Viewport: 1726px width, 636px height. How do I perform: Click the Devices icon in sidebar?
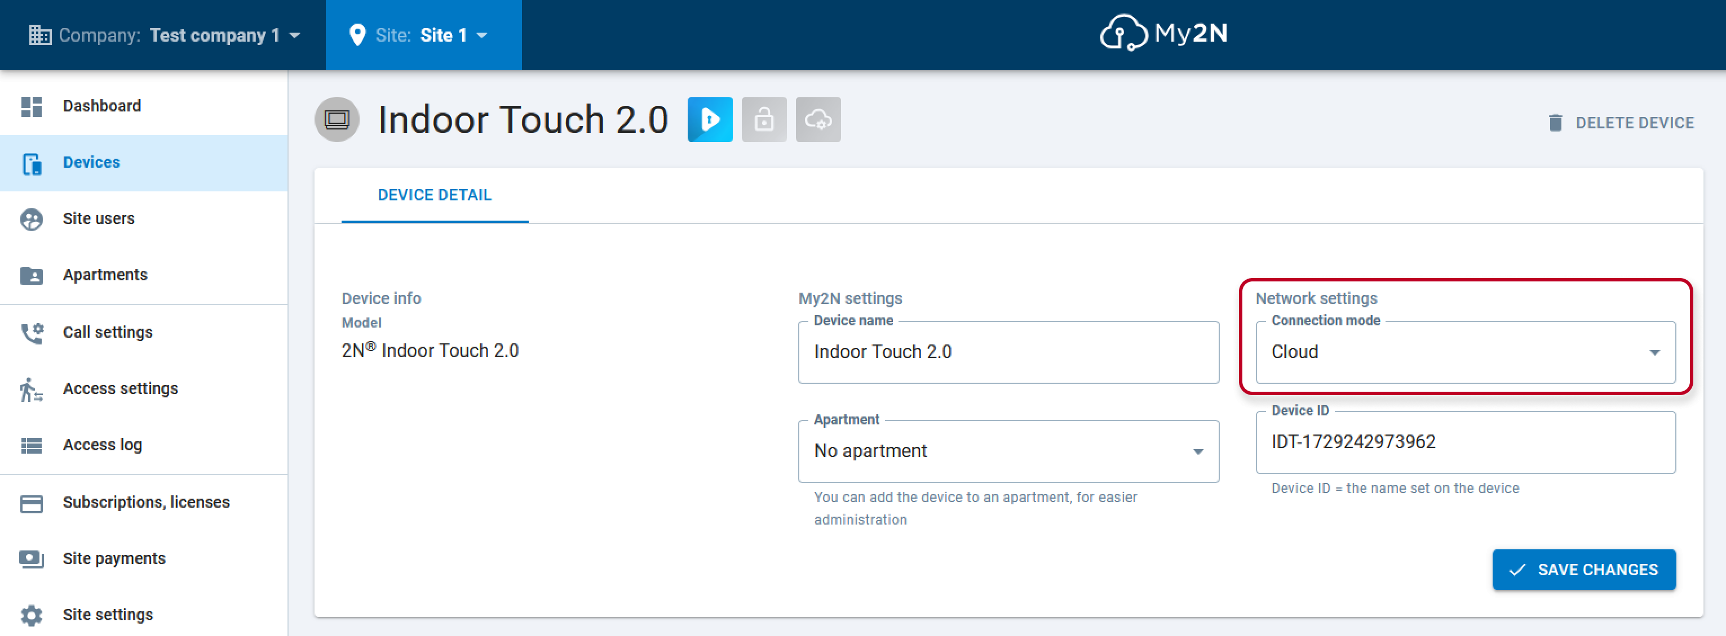[x=32, y=163]
